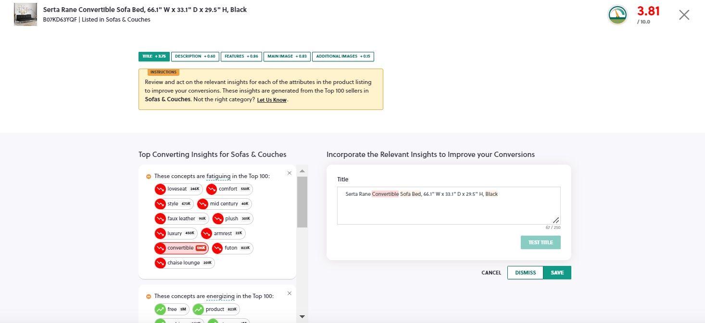Choose the 'chaise lounge' concept chip
705x323 pixels.
(184, 263)
